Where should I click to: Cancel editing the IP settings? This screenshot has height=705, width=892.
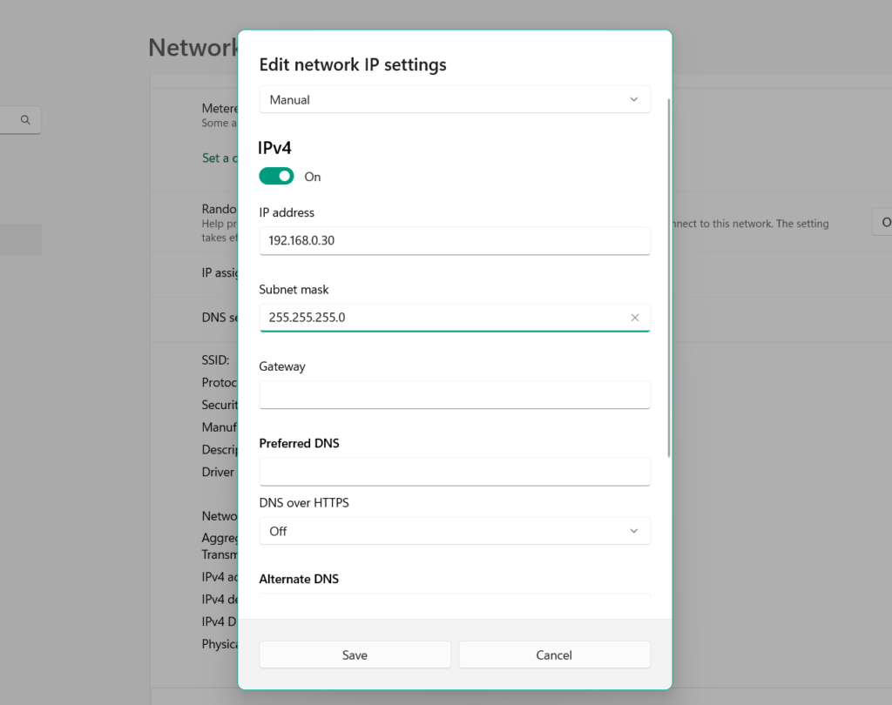coord(554,655)
